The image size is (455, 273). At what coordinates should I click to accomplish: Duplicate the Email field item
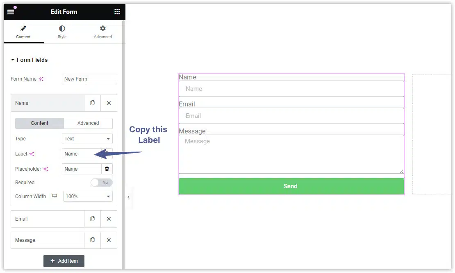92,219
